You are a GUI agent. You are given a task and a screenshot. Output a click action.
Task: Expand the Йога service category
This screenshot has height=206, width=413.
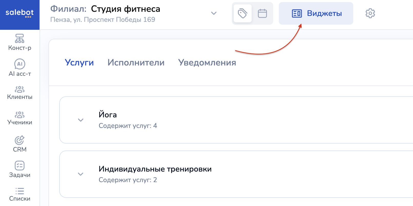click(81, 120)
